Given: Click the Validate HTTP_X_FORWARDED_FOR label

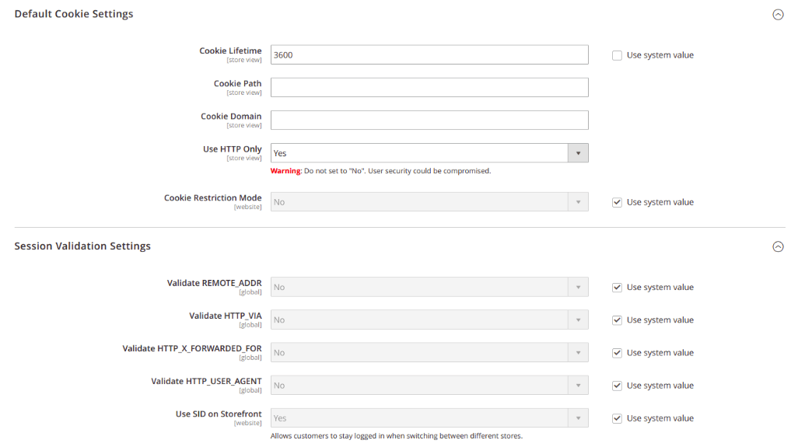Looking at the screenshot, I should coord(192,348).
